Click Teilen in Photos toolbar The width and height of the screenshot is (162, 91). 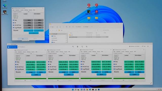point(144,47)
